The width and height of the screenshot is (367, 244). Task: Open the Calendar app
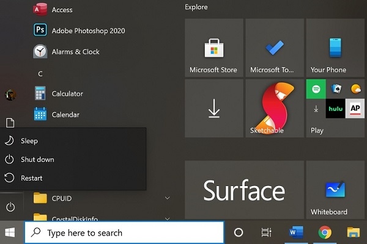click(x=65, y=115)
